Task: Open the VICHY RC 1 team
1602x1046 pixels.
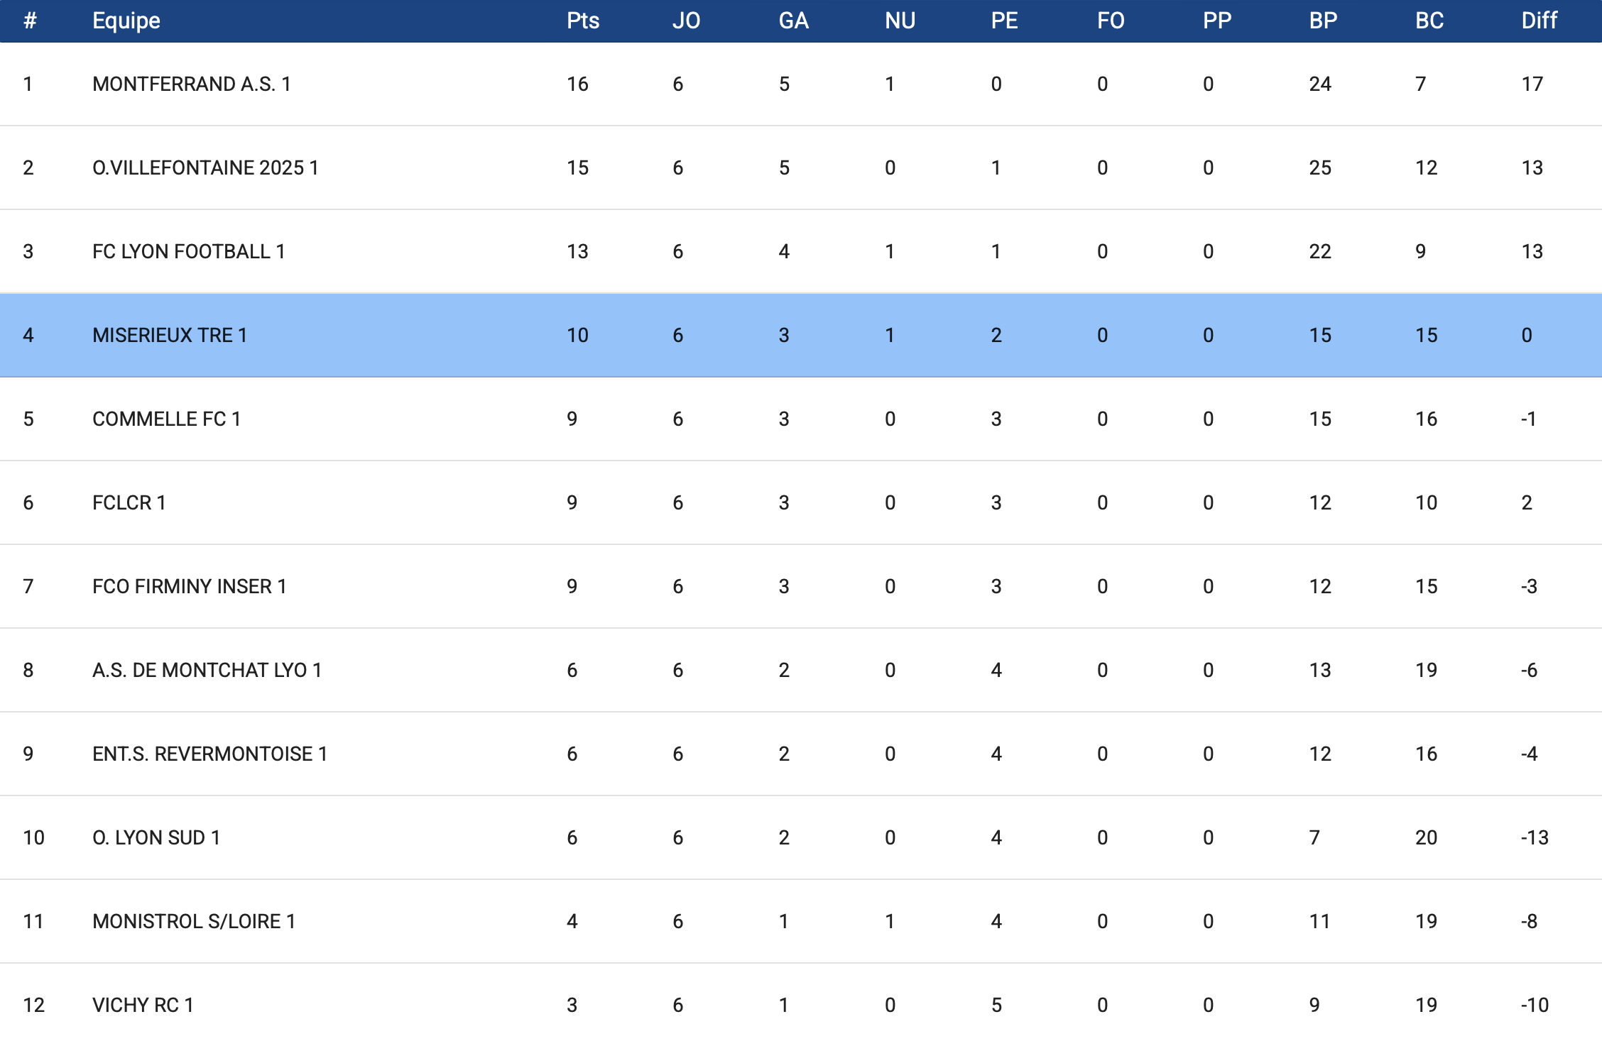Action: pyautogui.click(x=143, y=1006)
